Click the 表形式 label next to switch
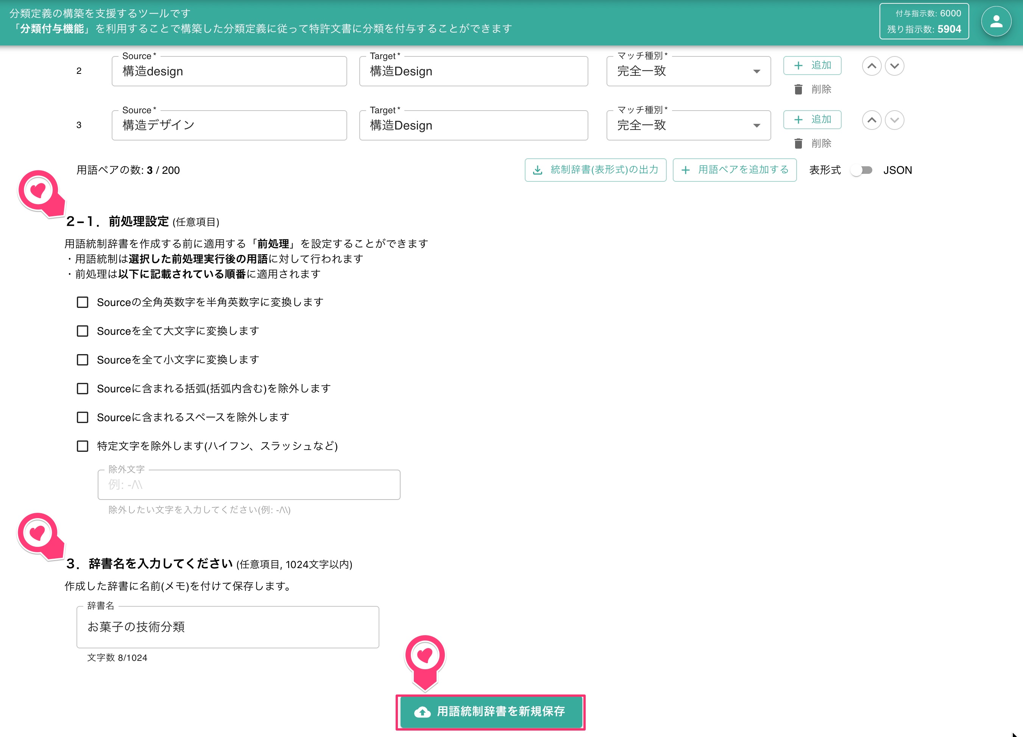 [x=825, y=170]
